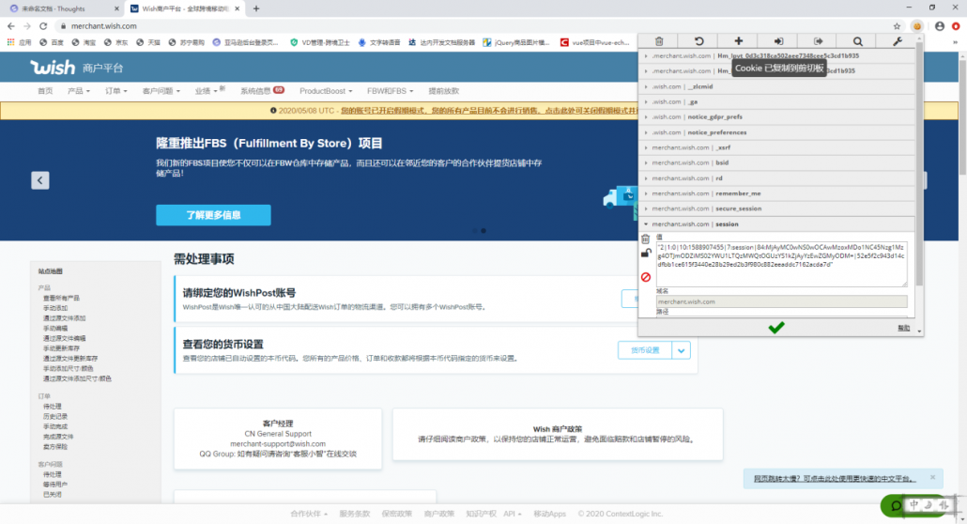This screenshot has height=524, width=967.
Task: Open cookie search with the magnifier icon
Action: click(858, 40)
